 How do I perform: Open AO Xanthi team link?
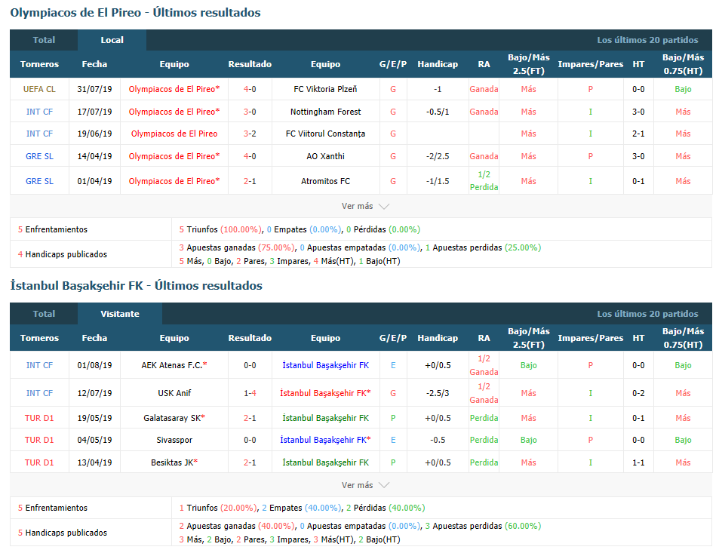coord(326,156)
